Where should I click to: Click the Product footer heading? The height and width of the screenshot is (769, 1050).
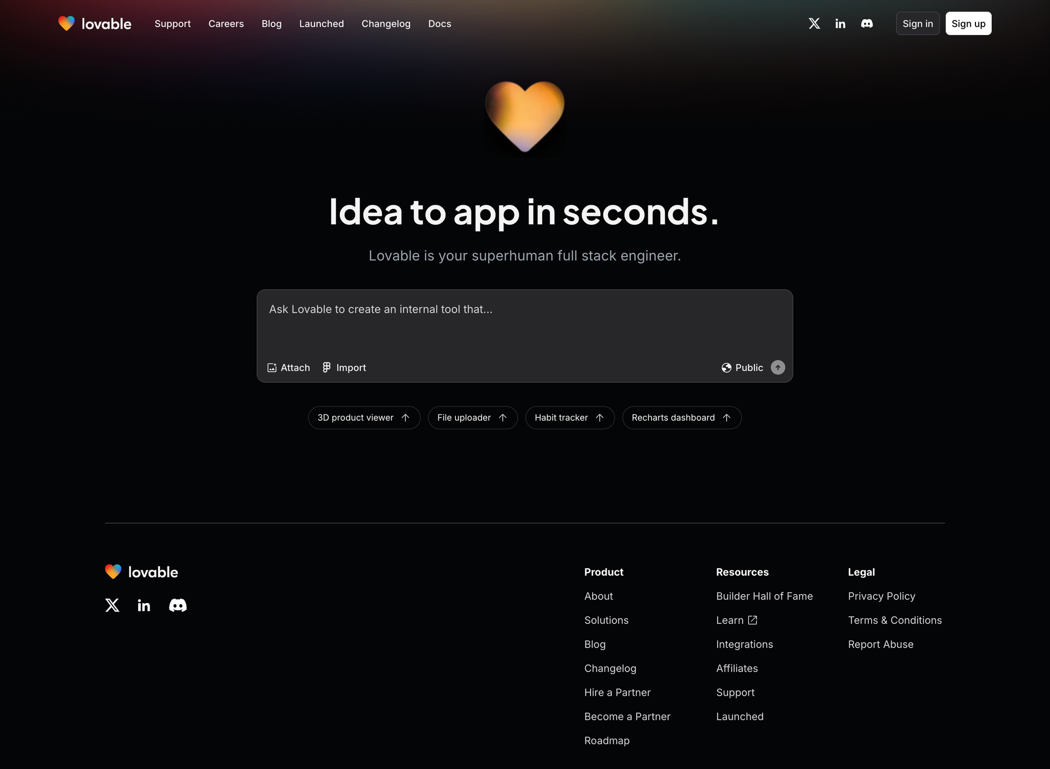coord(604,572)
